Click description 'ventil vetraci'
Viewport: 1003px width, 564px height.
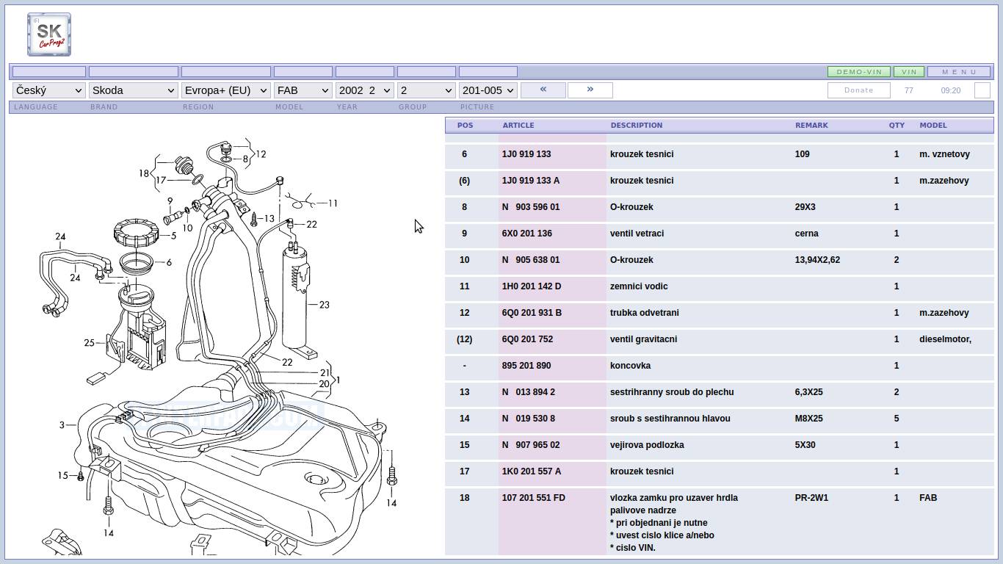click(637, 234)
